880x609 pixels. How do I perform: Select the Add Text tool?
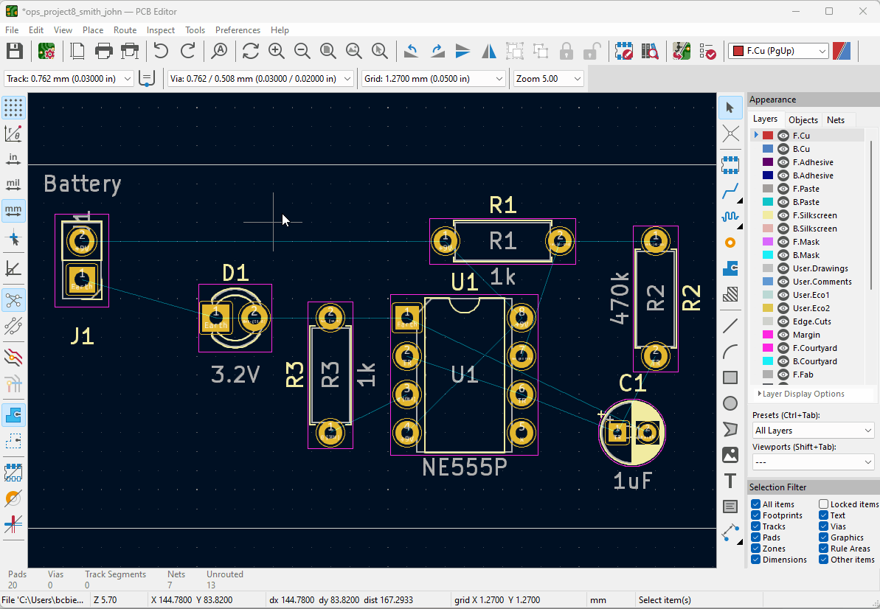[x=730, y=481]
